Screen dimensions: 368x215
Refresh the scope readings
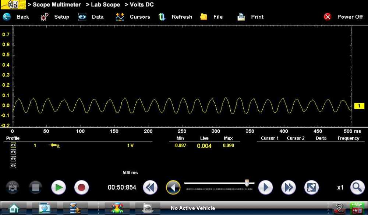click(175, 17)
